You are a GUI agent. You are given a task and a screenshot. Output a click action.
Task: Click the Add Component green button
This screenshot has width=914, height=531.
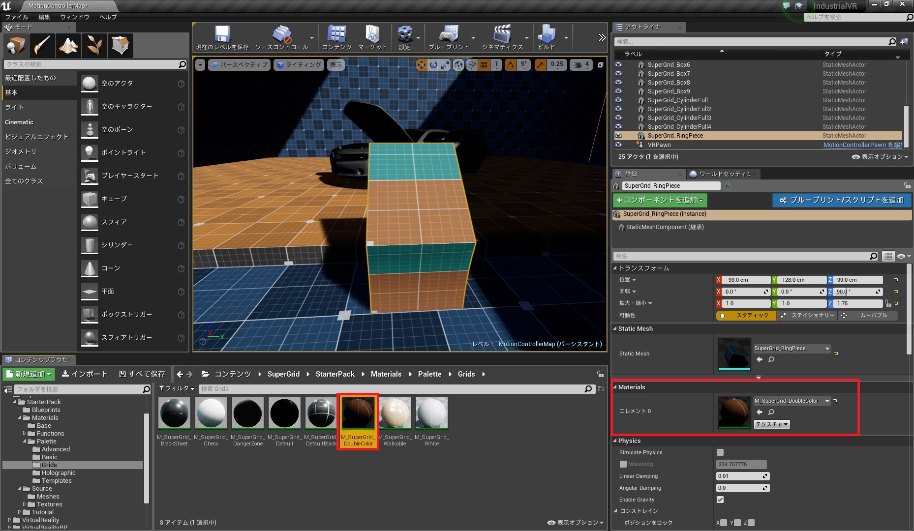point(660,200)
